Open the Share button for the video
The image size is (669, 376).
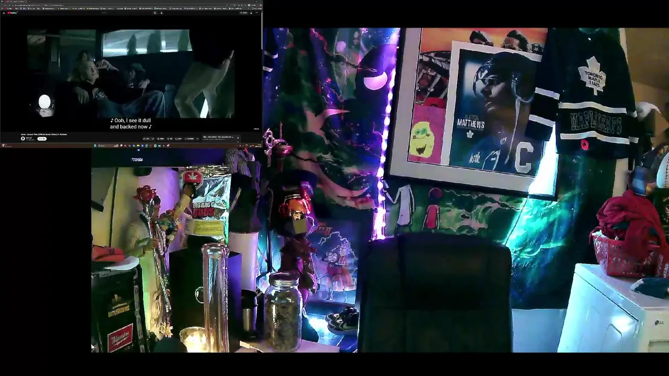click(x=161, y=139)
